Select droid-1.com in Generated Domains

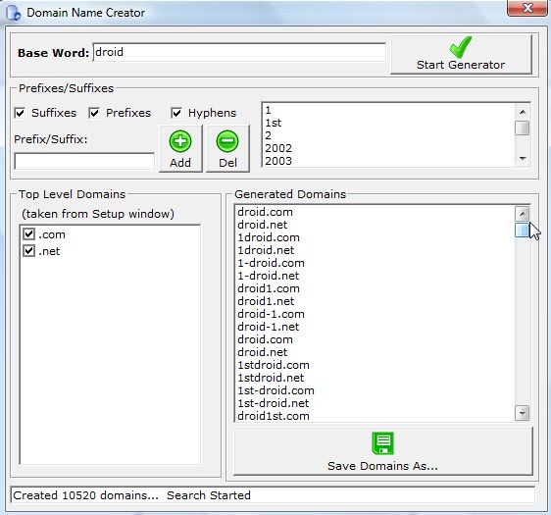coord(375,314)
